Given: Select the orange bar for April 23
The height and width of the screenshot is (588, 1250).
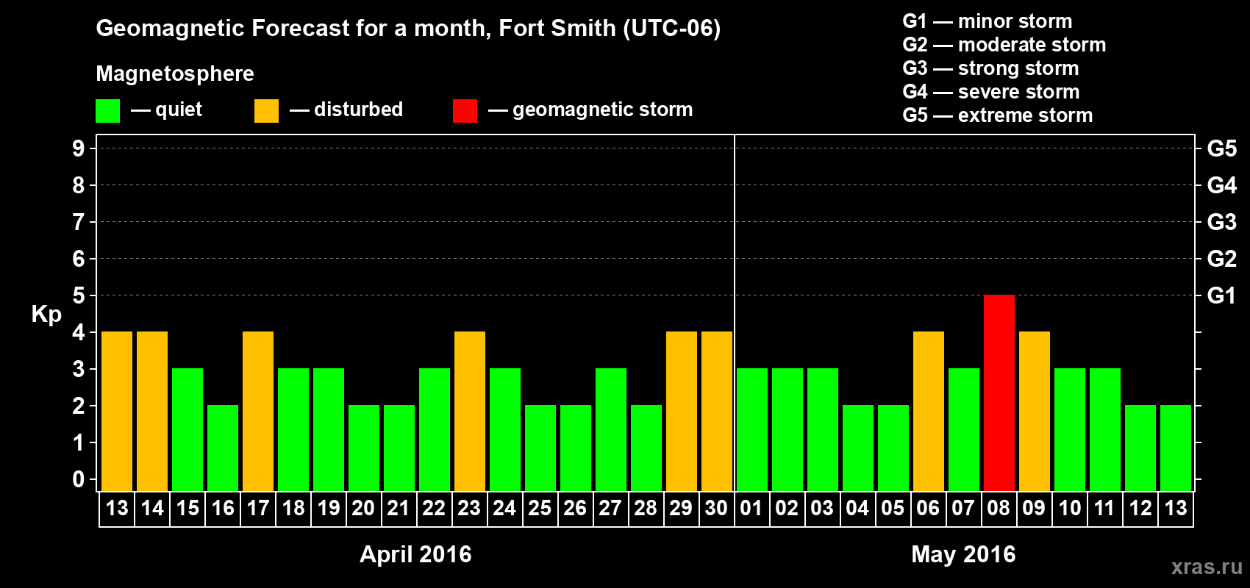Looking at the screenshot, I should (x=470, y=412).
